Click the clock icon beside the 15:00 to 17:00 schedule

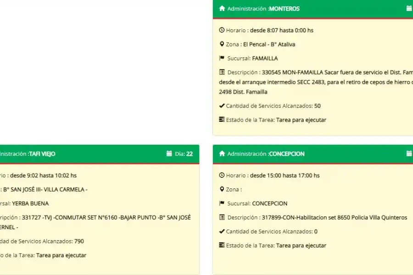(x=222, y=176)
